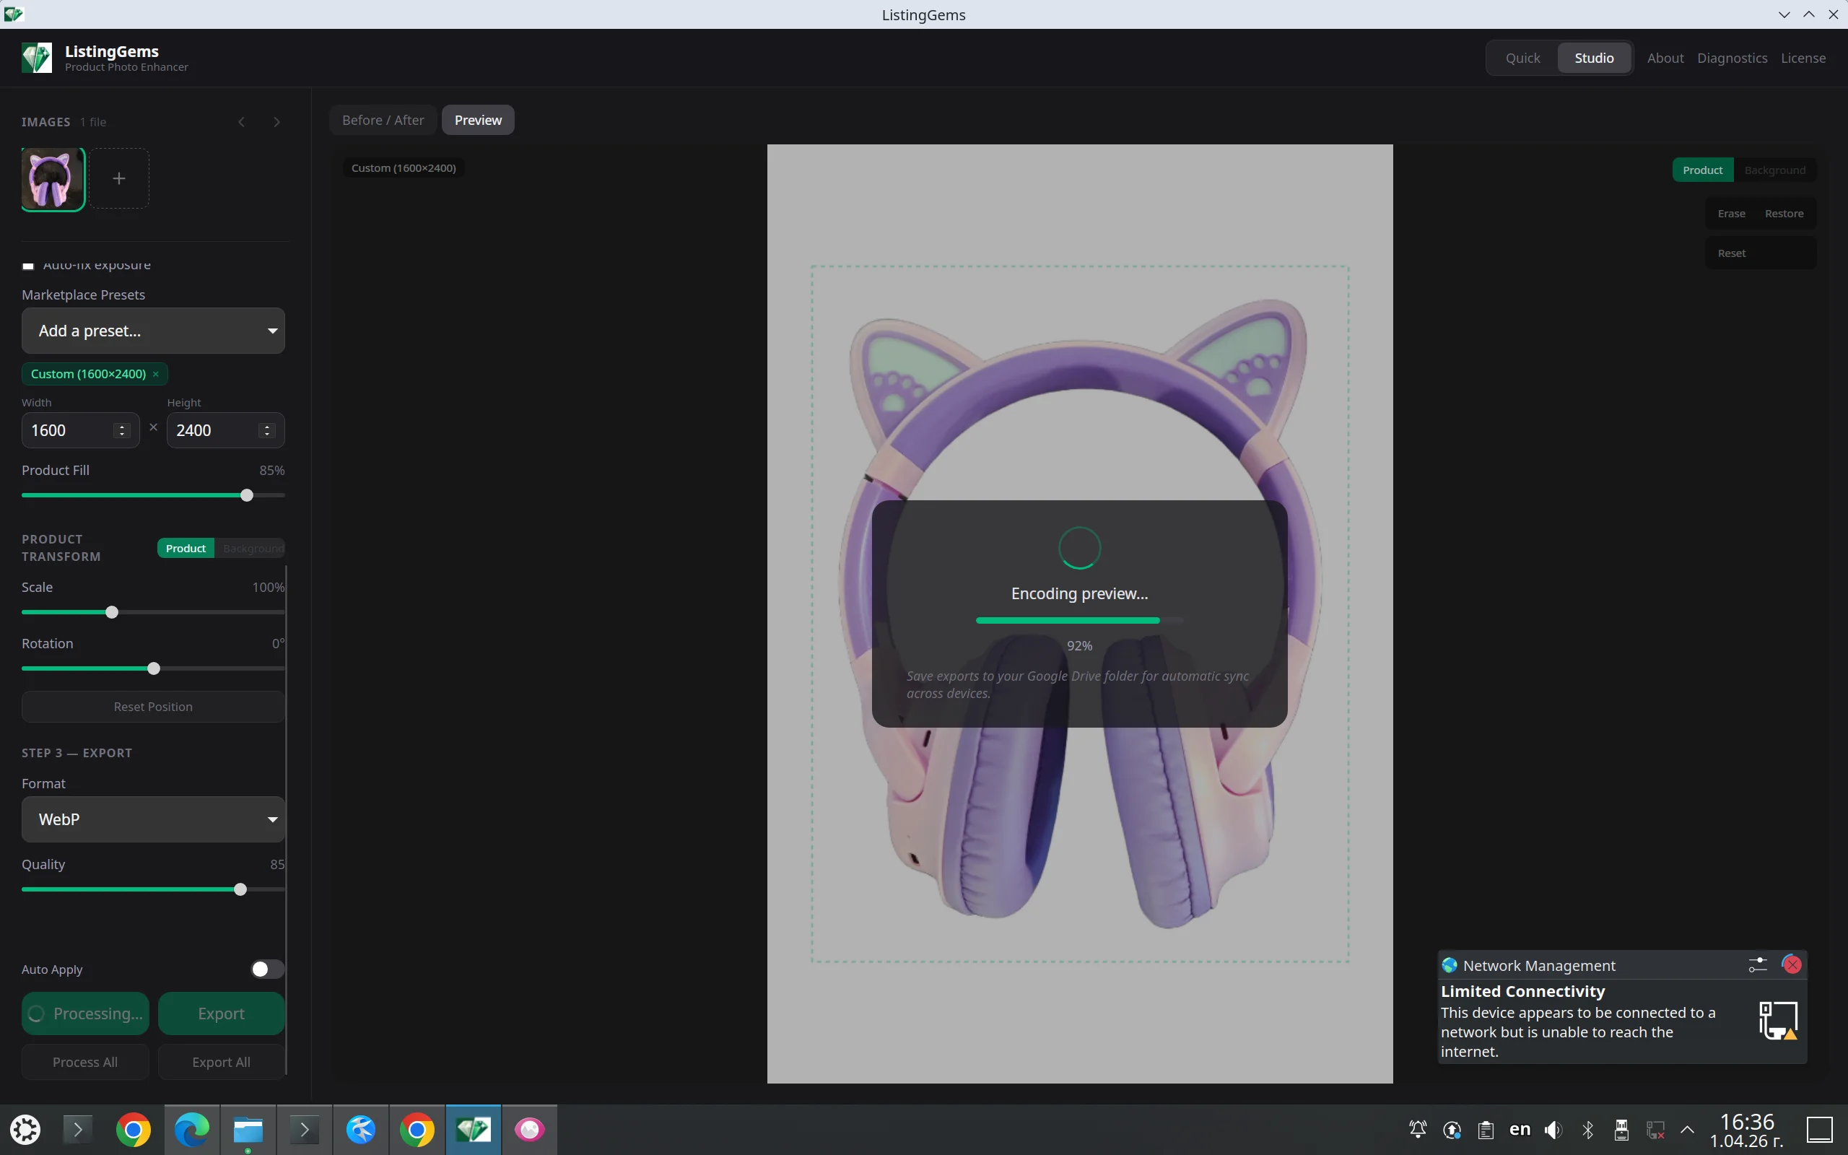This screenshot has width=1848, height=1155.
Task: Switch Product Transform to Background mode
Action: [x=252, y=548]
